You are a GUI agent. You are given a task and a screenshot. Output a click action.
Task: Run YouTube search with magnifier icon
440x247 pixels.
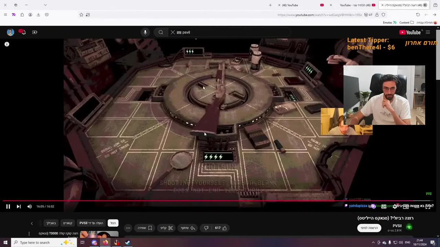(x=161, y=32)
